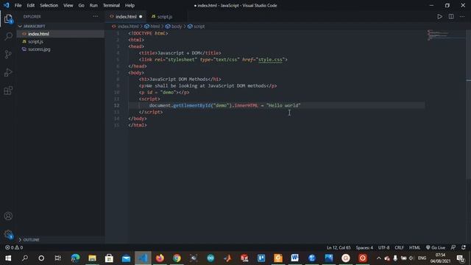Viewport: 471px width, 265px height.
Task: Open the Windows Start menu
Action: [x=8, y=258]
